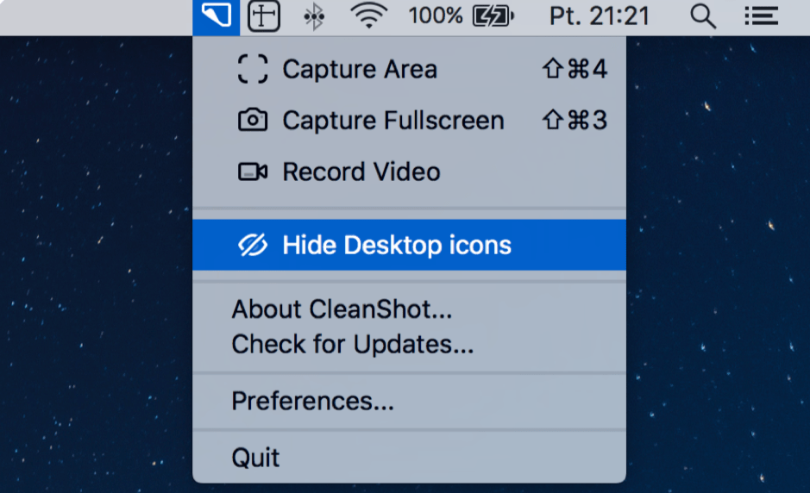Click the battery charging icon
The width and height of the screenshot is (810, 493).
pos(493,16)
